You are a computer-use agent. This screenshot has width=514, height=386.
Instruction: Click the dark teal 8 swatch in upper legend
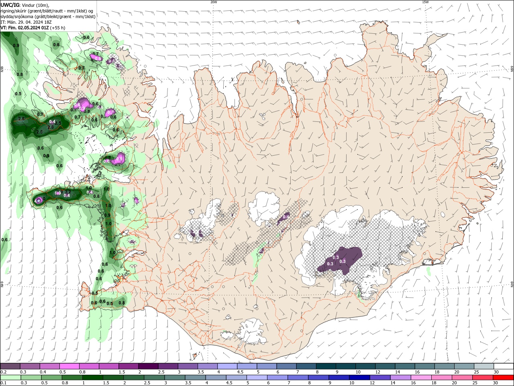pos(326,366)
